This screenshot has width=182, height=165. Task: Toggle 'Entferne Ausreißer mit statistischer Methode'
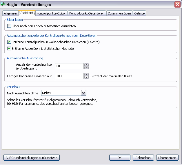click(9, 49)
